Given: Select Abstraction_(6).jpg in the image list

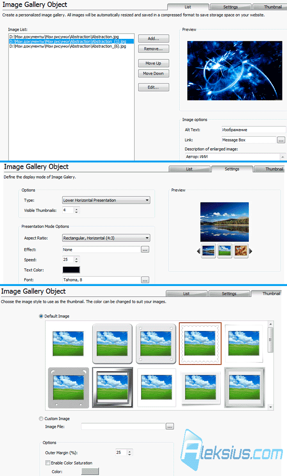Looking at the screenshot, I should (x=68, y=46).
